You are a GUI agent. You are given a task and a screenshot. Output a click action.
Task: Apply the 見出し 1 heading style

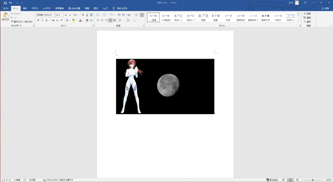pos(178,18)
